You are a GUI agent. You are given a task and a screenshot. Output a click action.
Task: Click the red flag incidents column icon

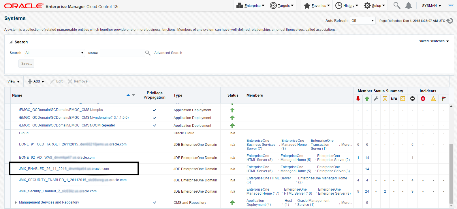click(x=444, y=99)
